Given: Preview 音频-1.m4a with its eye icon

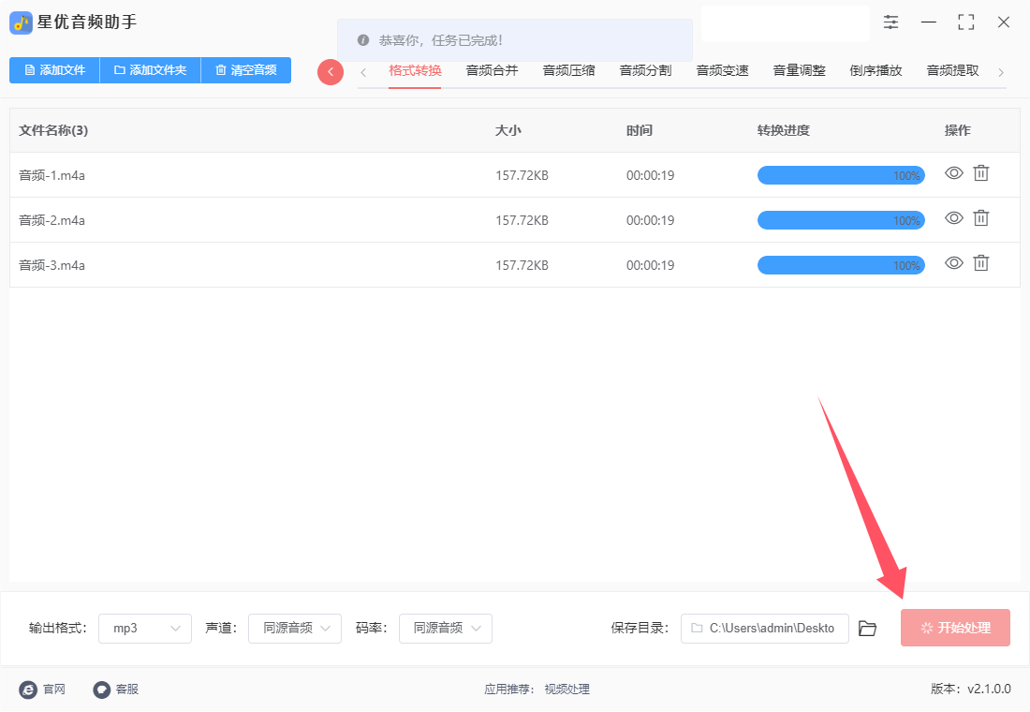Looking at the screenshot, I should coord(954,173).
